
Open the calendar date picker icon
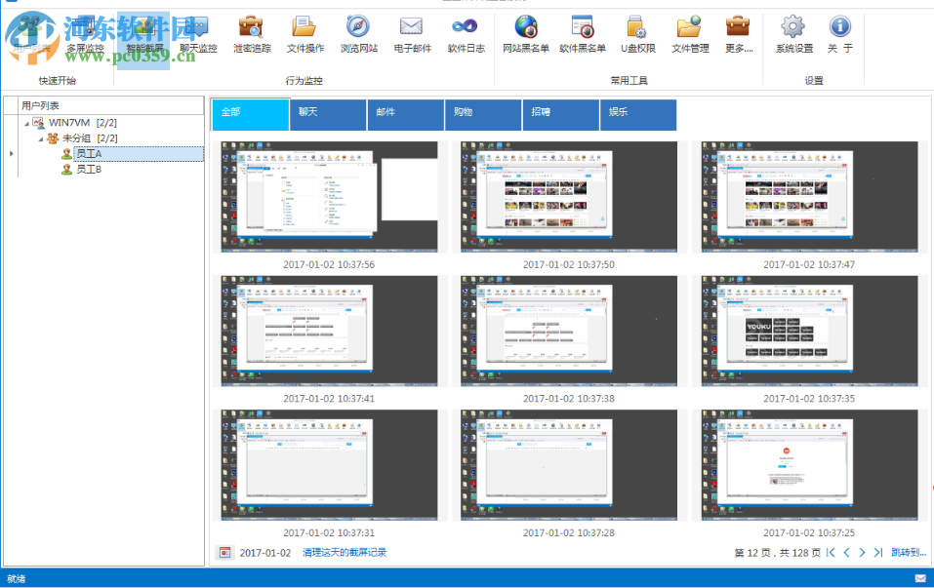(224, 552)
